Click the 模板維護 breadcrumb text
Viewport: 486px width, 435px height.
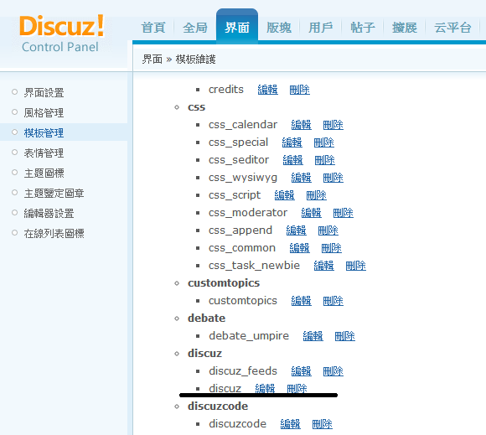click(x=195, y=59)
